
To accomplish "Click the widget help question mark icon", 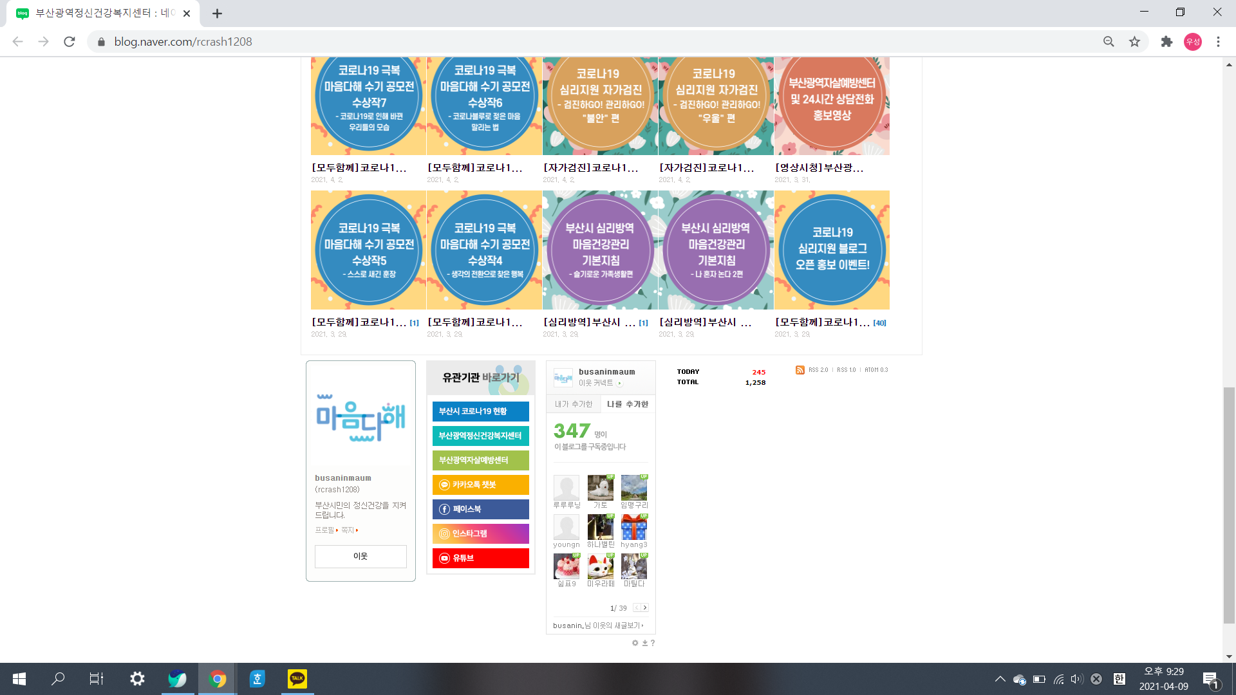I will click(x=653, y=643).
